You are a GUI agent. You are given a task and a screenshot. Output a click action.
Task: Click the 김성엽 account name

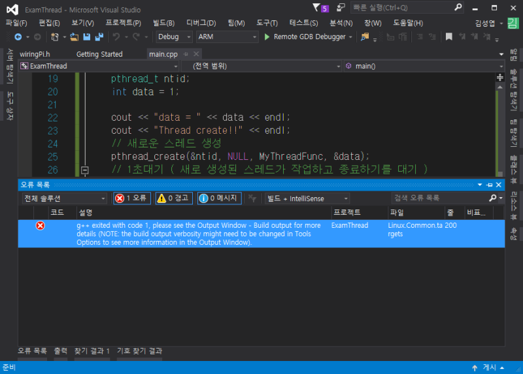point(485,23)
